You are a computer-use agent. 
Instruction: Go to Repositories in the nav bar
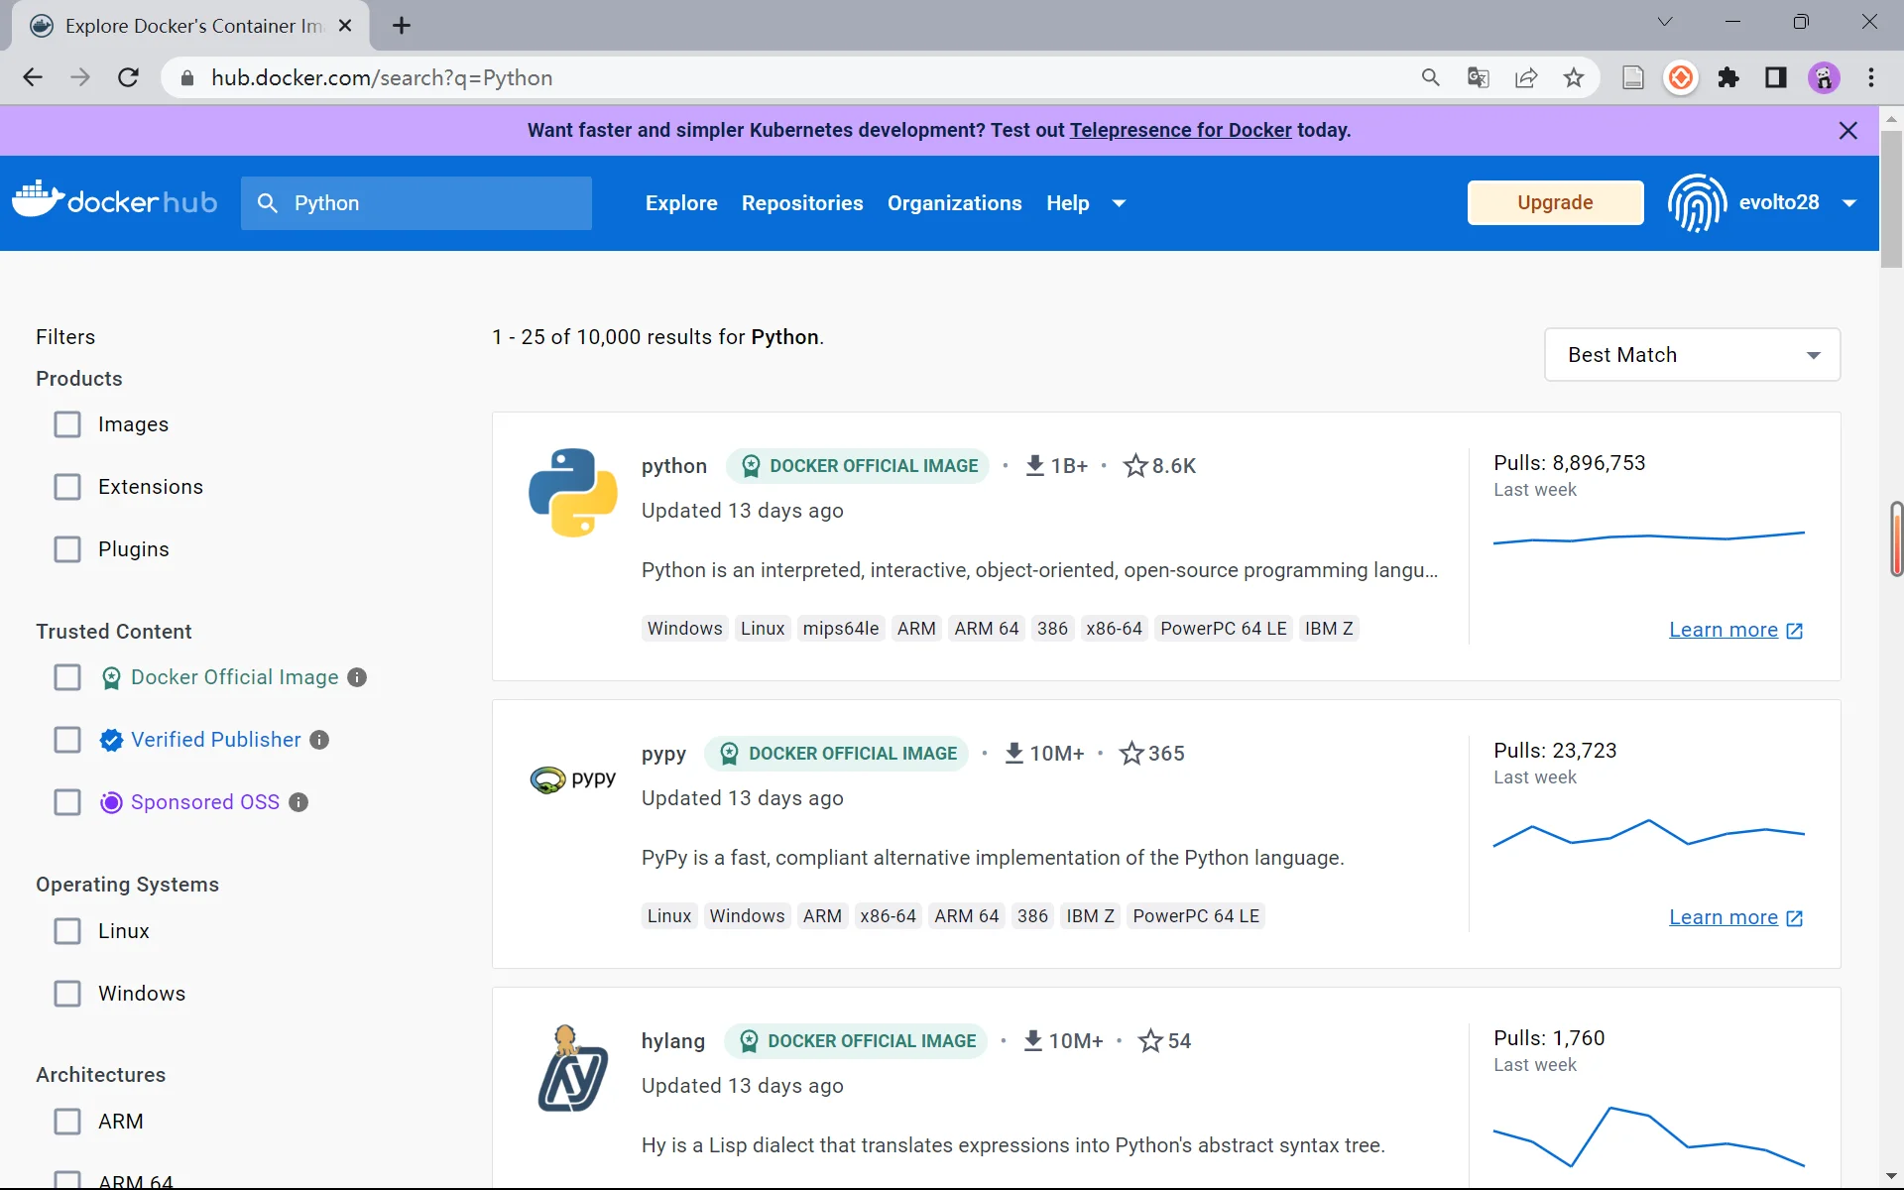[x=801, y=203]
